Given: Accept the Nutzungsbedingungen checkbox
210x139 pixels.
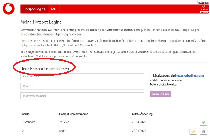Looking at the screenshot, I should pos(151,75).
